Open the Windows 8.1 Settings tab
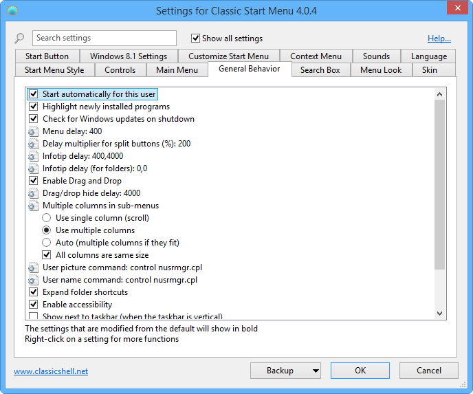Viewport: 473px width, 394px height. 129,56
